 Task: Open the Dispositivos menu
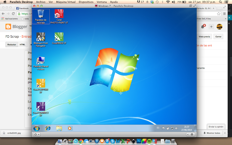pos(86,2)
